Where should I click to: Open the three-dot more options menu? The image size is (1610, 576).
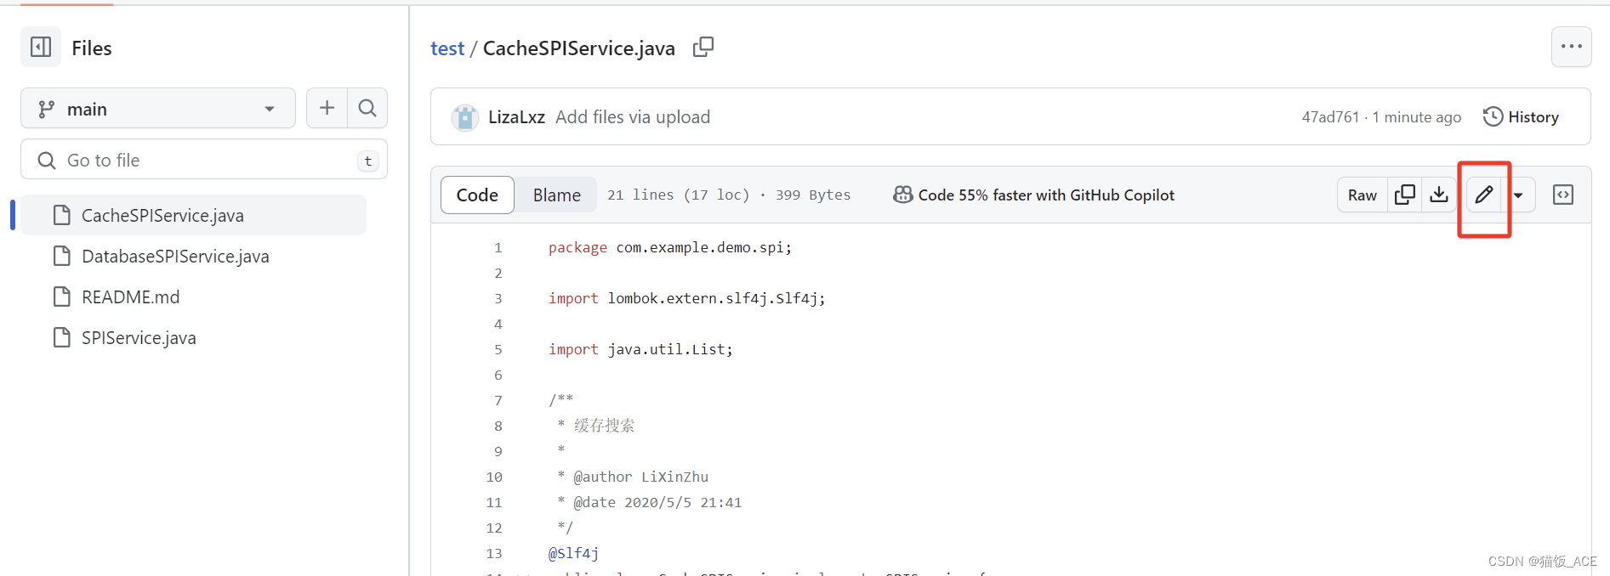click(x=1571, y=47)
